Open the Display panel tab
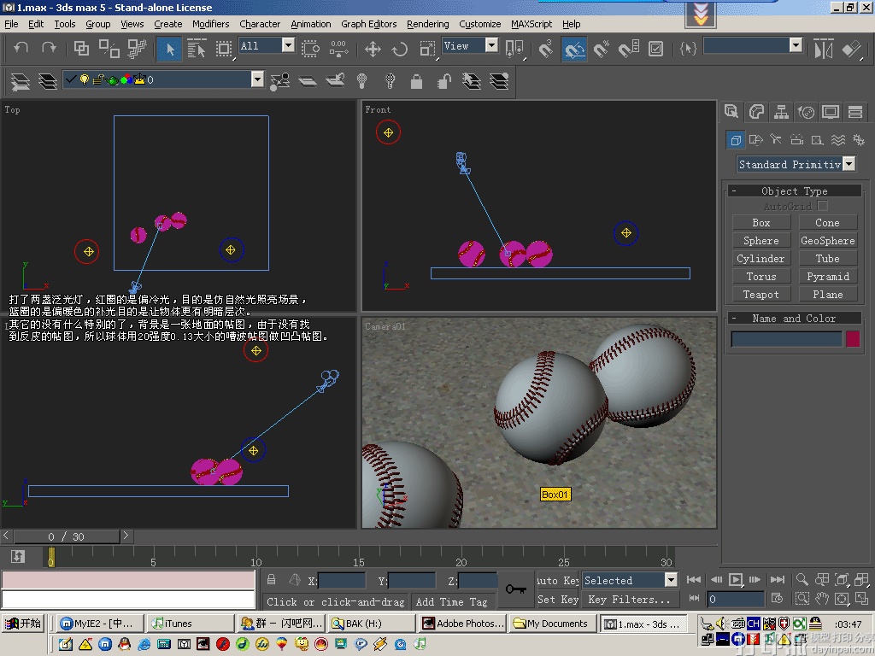Screen dimensions: 875x656 pyautogui.click(x=831, y=112)
